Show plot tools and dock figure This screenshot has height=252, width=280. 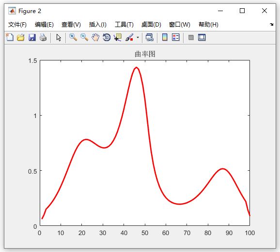point(202,37)
